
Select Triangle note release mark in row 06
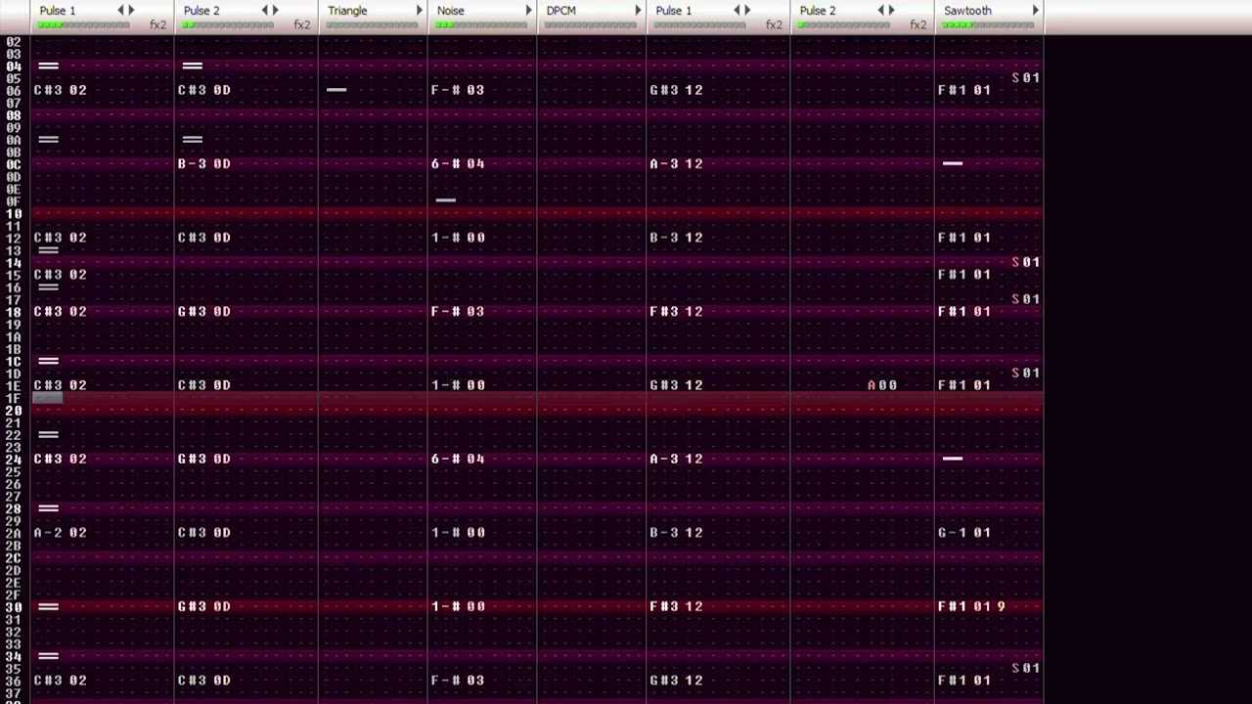pos(336,90)
